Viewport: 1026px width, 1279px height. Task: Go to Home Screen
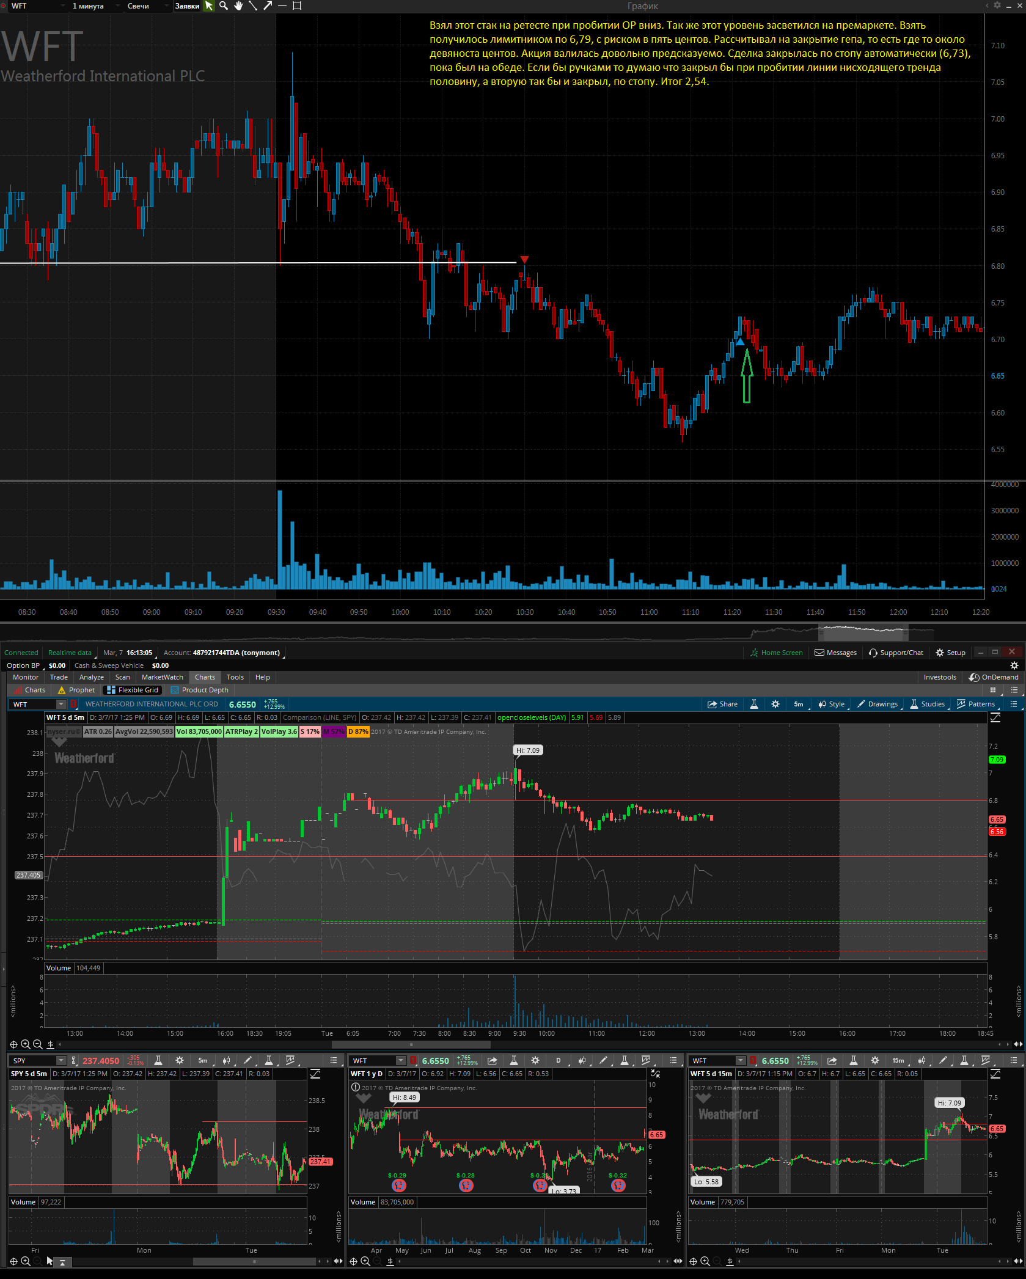tap(777, 653)
